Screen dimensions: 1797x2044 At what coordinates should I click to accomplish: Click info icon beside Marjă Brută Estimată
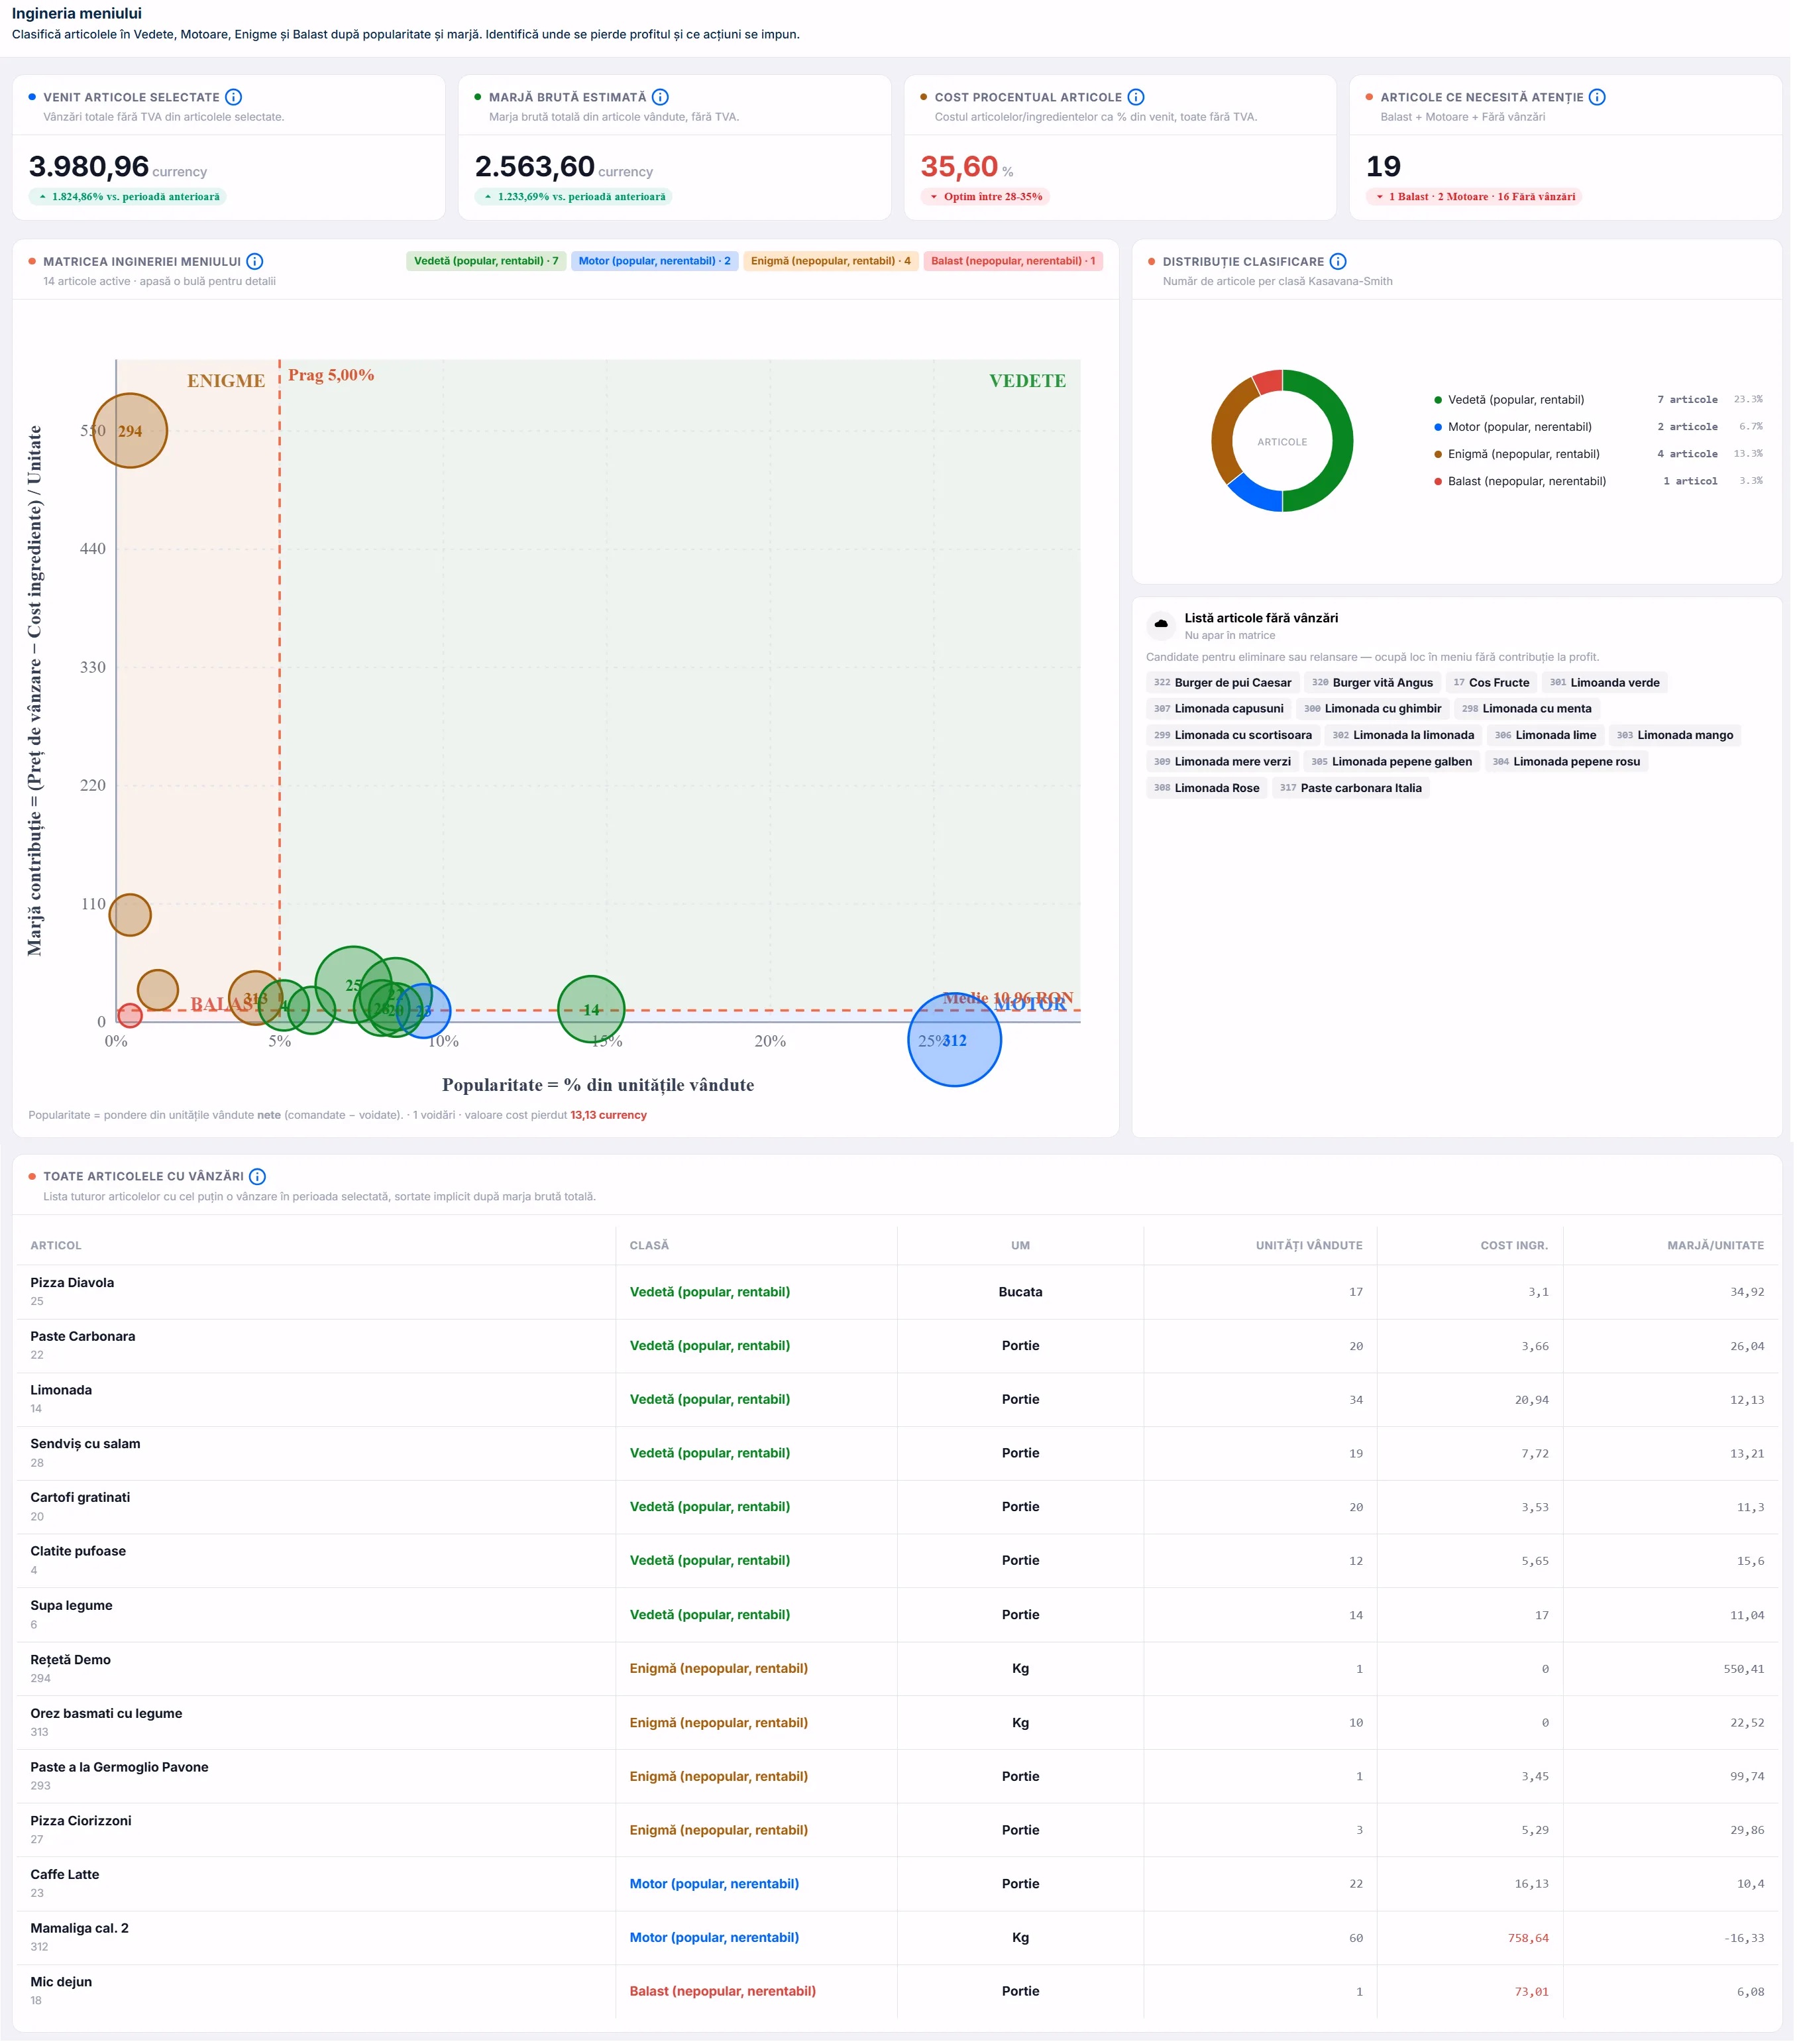pyautogui.click(x=660, y=97)
